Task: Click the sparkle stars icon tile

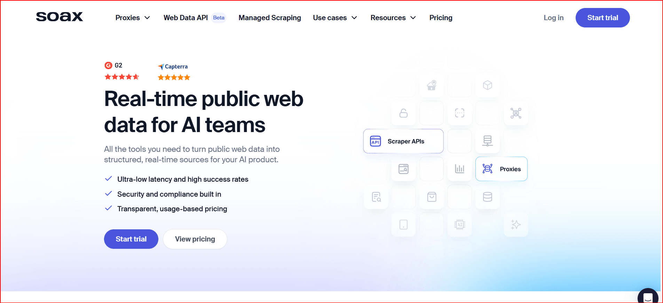Action: click(x=515, y=225)
